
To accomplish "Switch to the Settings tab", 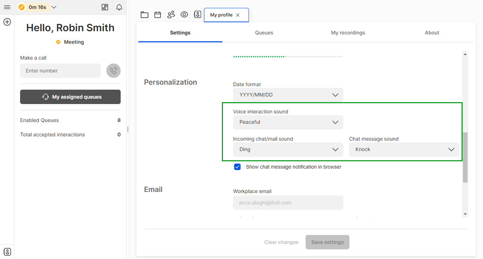I will 180,33.
